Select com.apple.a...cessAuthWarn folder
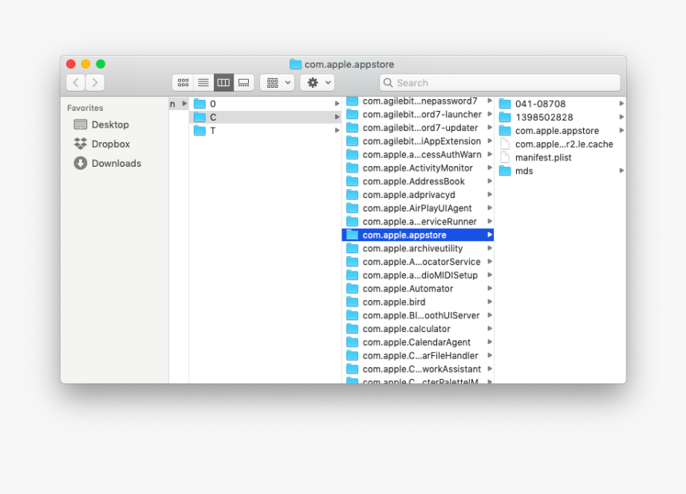This screenshot has height=494, width=686. click(418, 155)
